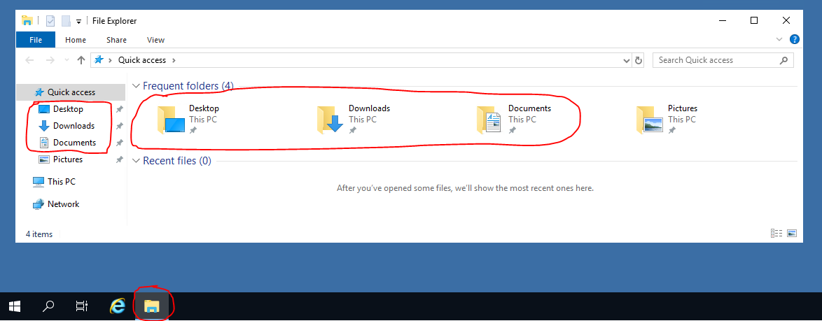The image size is (822, 321).
Task: Select Desktop in the navigation pane
Action: 68,109
